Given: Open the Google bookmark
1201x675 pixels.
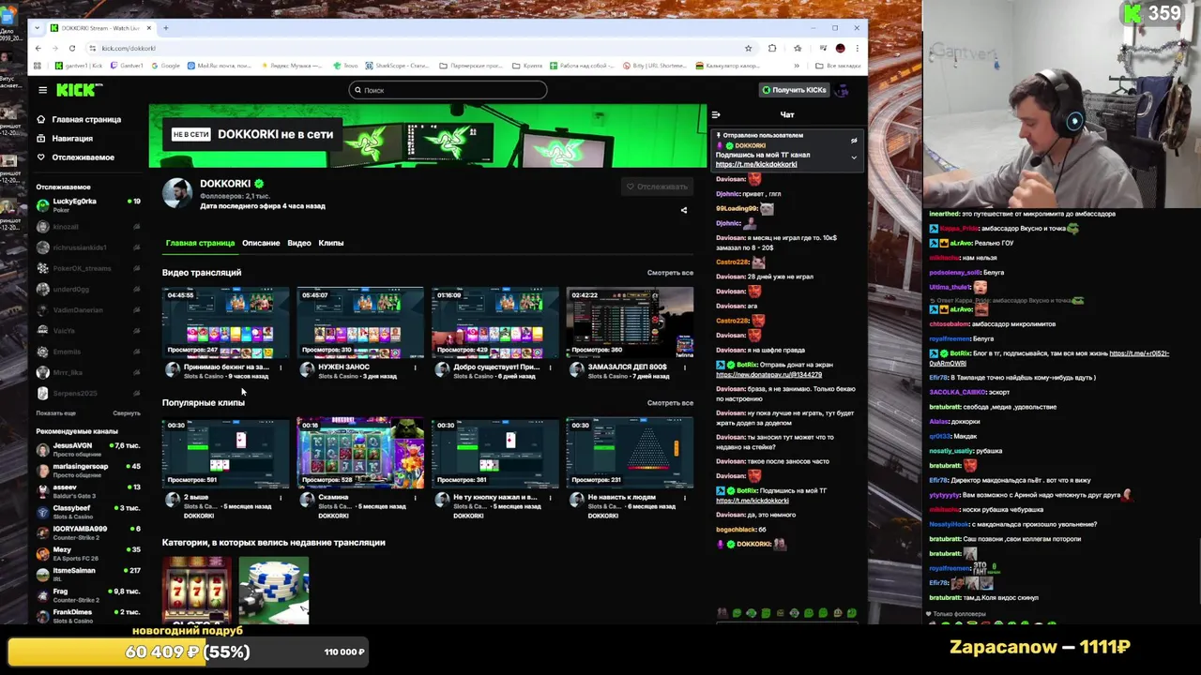Looking at the screenshot, I should [165, 66].
